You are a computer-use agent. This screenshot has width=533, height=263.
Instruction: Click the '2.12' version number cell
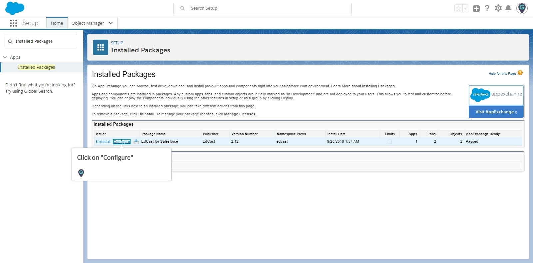tap(235, 141)
